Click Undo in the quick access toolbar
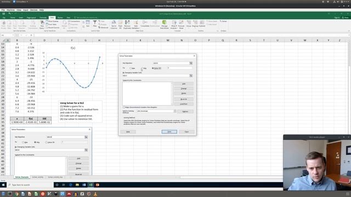Screen dimensions: 351x197 (9, 14)
